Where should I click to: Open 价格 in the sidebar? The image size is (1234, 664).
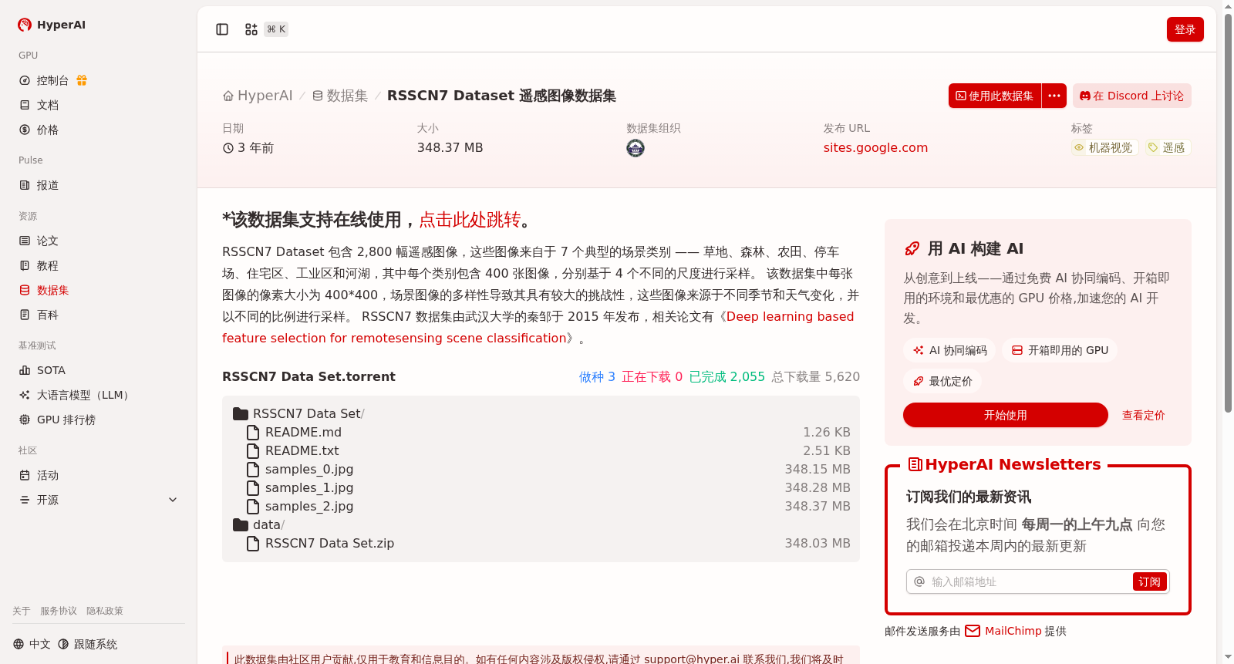(48, 130)
